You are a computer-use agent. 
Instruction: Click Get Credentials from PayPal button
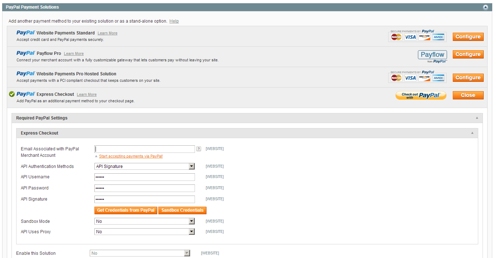pyautogui.click(x=126, y=210)
